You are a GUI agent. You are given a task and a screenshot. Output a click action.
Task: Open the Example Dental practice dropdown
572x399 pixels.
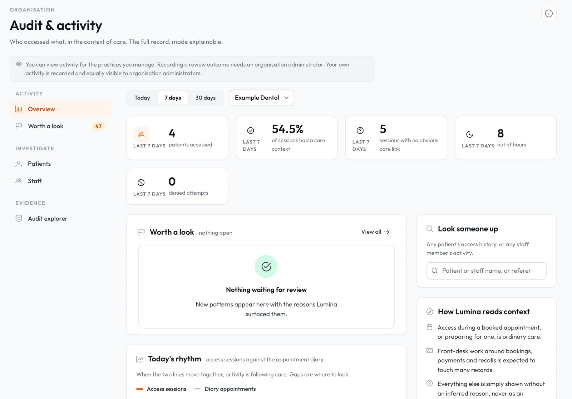point(262,98)
